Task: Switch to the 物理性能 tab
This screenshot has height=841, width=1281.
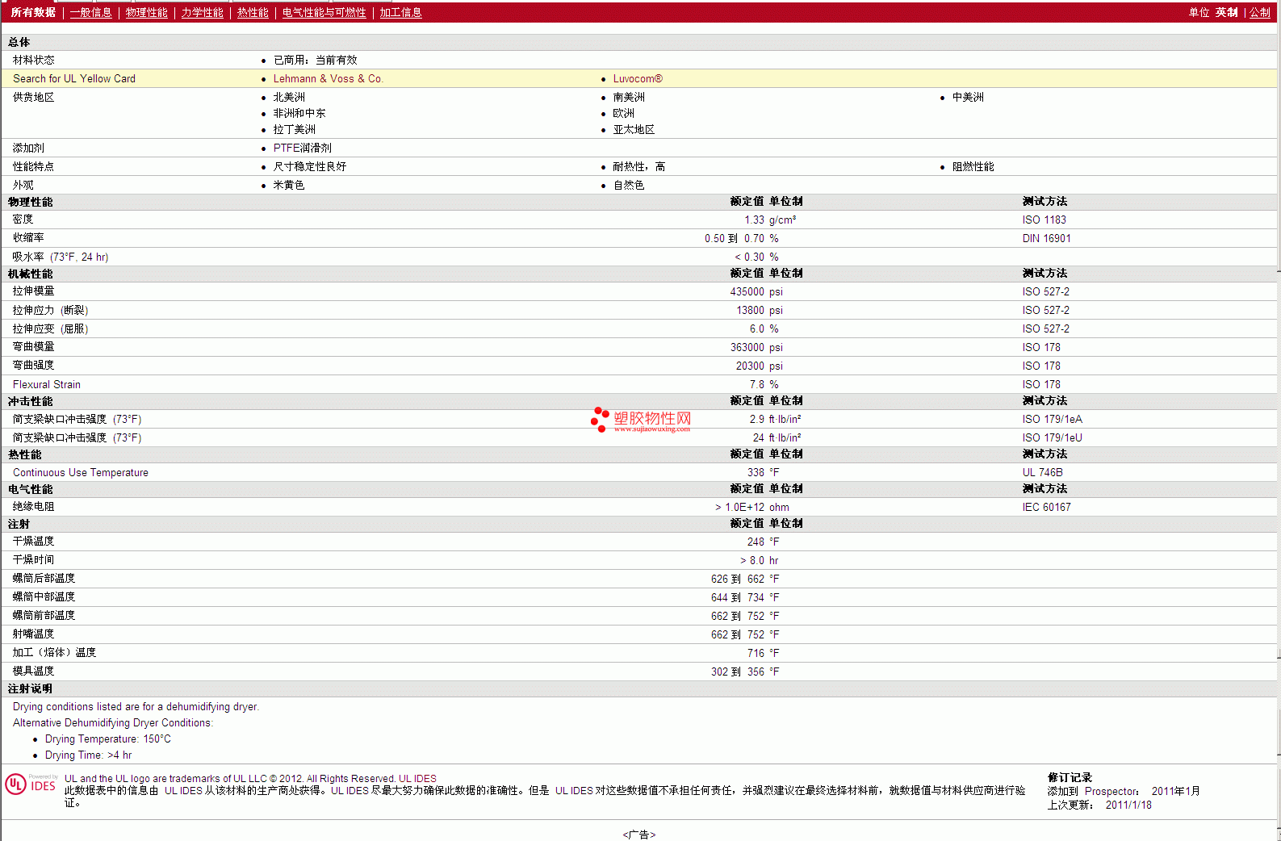Action: 146,13
